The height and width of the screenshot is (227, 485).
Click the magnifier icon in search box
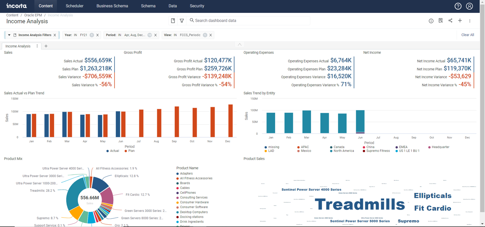192,20
